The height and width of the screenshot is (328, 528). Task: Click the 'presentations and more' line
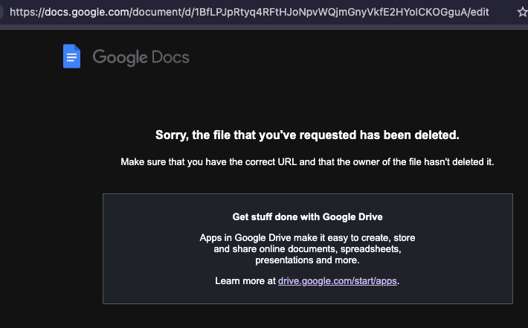(307, 260)
